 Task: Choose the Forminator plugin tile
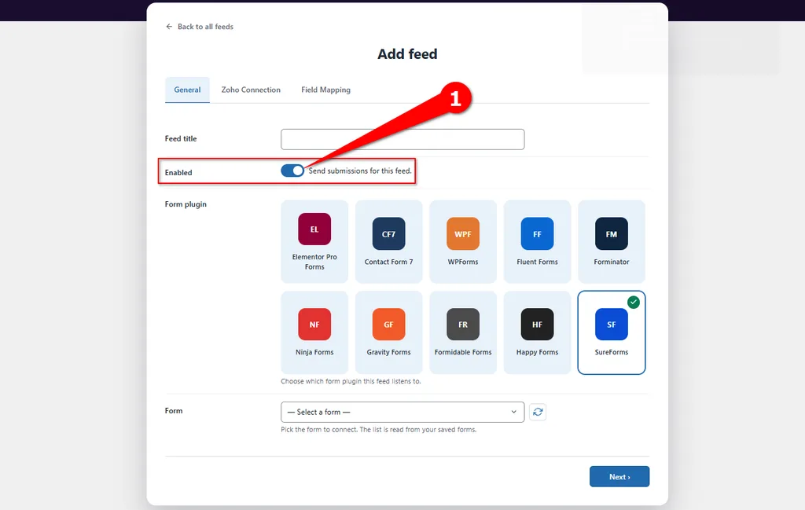click(612, 242)
